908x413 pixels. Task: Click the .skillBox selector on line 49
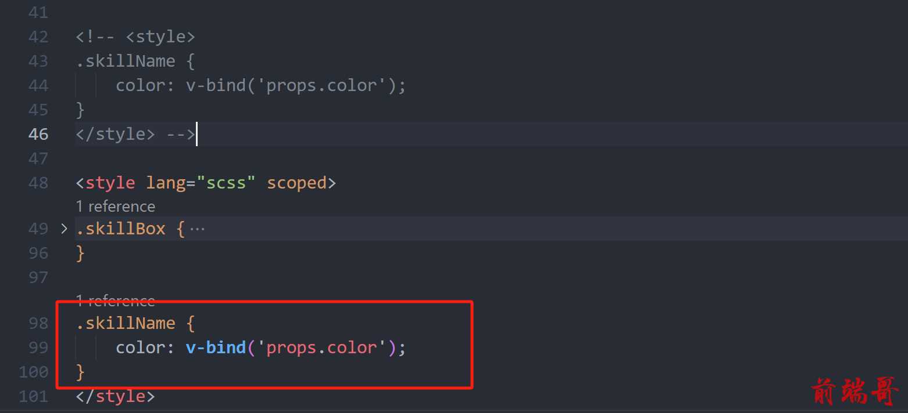coord(121,229)
